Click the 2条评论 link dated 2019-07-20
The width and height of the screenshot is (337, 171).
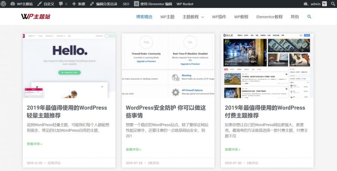pos(252,163)
